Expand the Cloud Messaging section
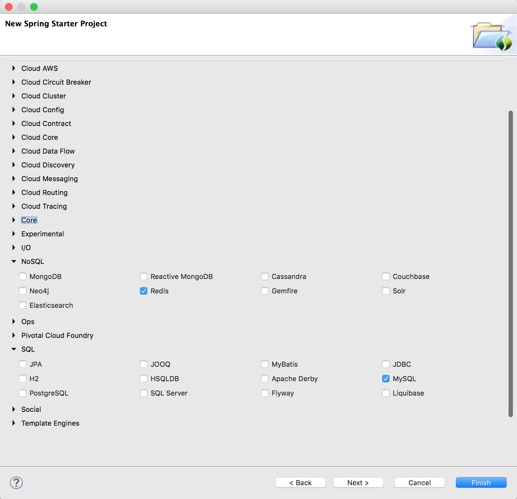The height and width of the screenshot is (499, 517). (14, 178)
